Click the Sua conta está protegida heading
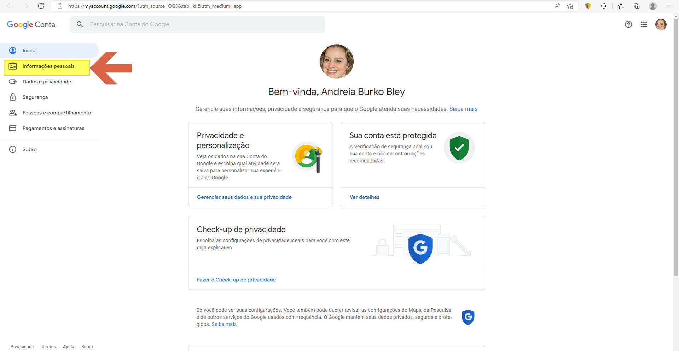 [393, 136]
